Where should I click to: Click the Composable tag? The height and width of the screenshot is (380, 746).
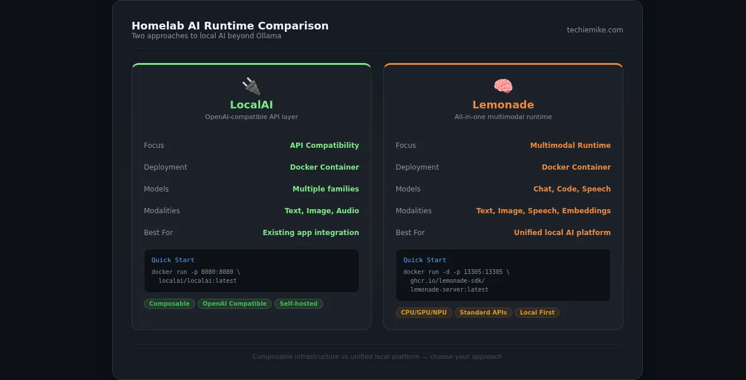click(169, 304)
